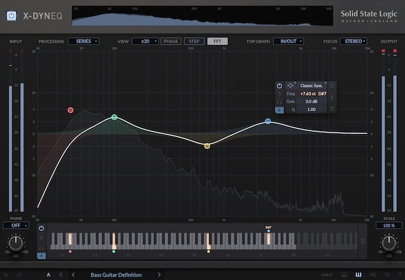Click the input gain knob
This screenshot has width=405, height=280.
click(x=14, y=243)
